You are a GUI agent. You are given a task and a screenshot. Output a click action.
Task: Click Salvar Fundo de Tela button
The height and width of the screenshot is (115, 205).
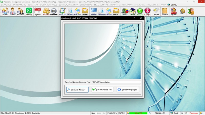point(102,90)
